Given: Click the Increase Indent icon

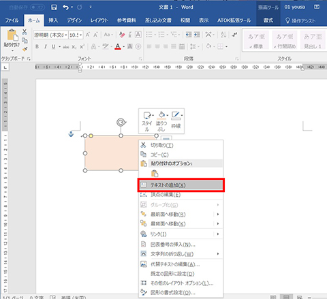Looking at the screenshot, I should coord(197,35).
